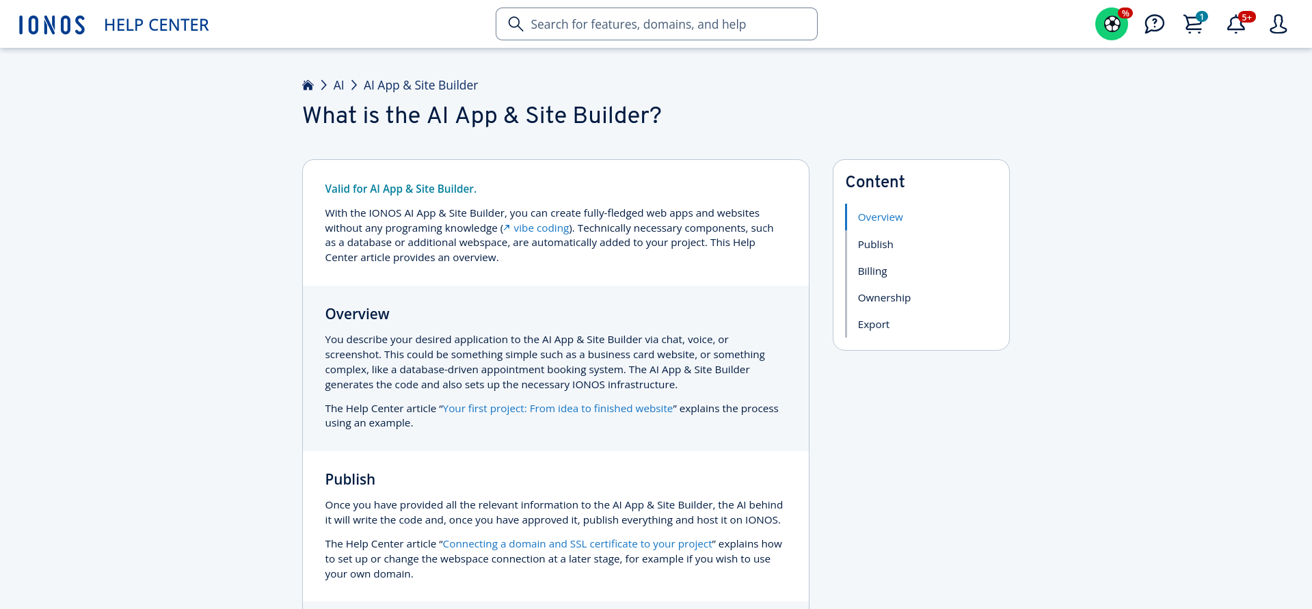1312x609 pixels.
Task: Jump to Ownership in Content panel
Action: [x=884, y=298]
